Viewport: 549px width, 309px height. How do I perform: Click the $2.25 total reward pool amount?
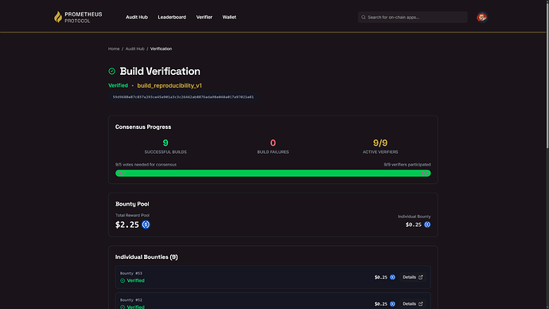(127, 225)
